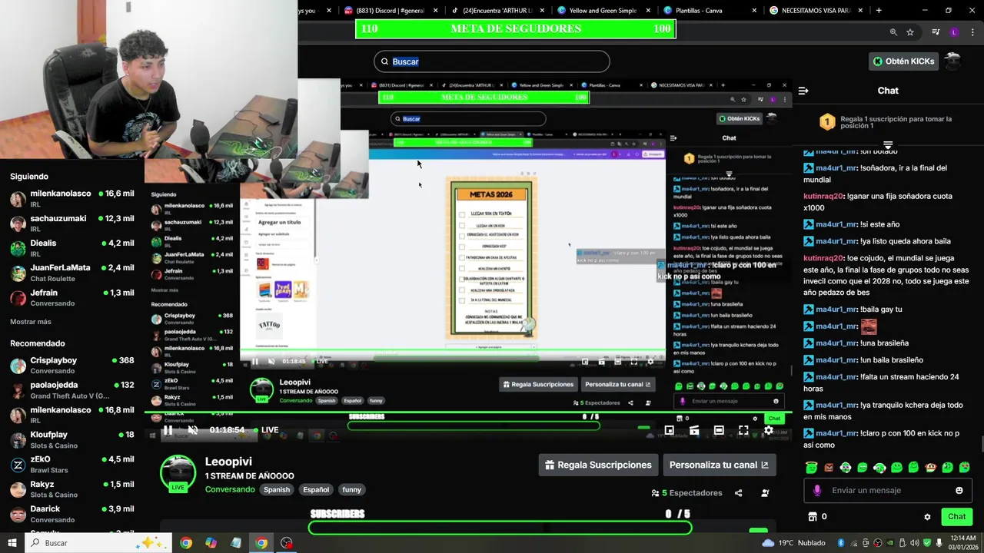Type in Enviar un mensaje field

tap(888, 490)
